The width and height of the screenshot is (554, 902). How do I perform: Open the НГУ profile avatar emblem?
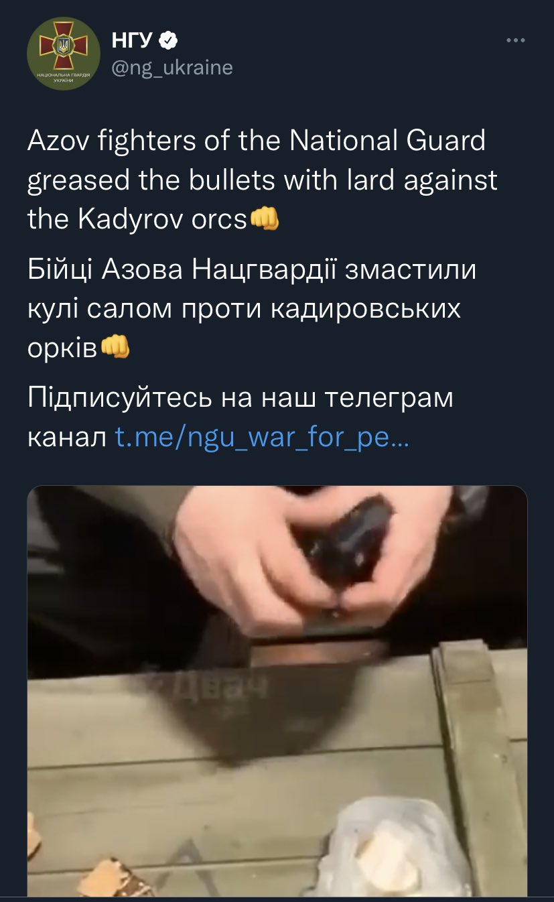(64, 54)
